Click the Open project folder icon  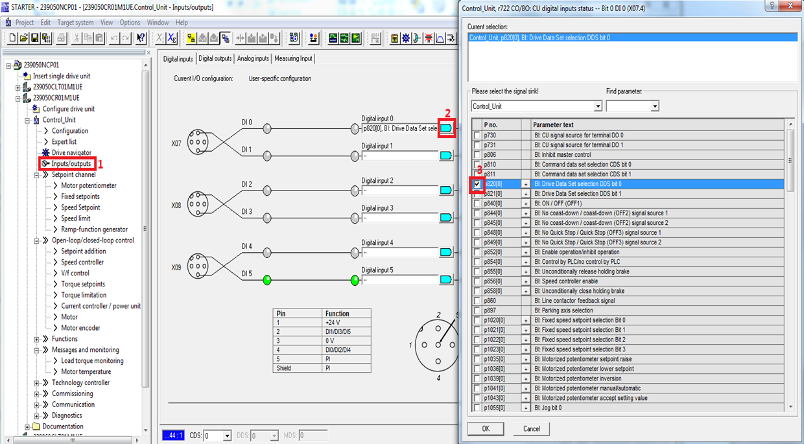pyautogui.click(x=24, y=38)
